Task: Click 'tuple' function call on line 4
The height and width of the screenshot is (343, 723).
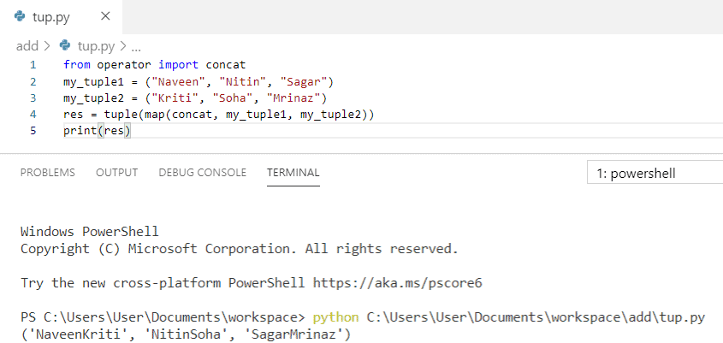Action: coord(121,115)
